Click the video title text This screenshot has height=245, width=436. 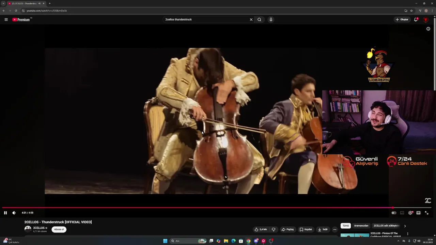pyautogui.click(x=58, y=222)
